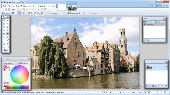Select the Eraser tool

pyautogui.click(x=7, y=37)
